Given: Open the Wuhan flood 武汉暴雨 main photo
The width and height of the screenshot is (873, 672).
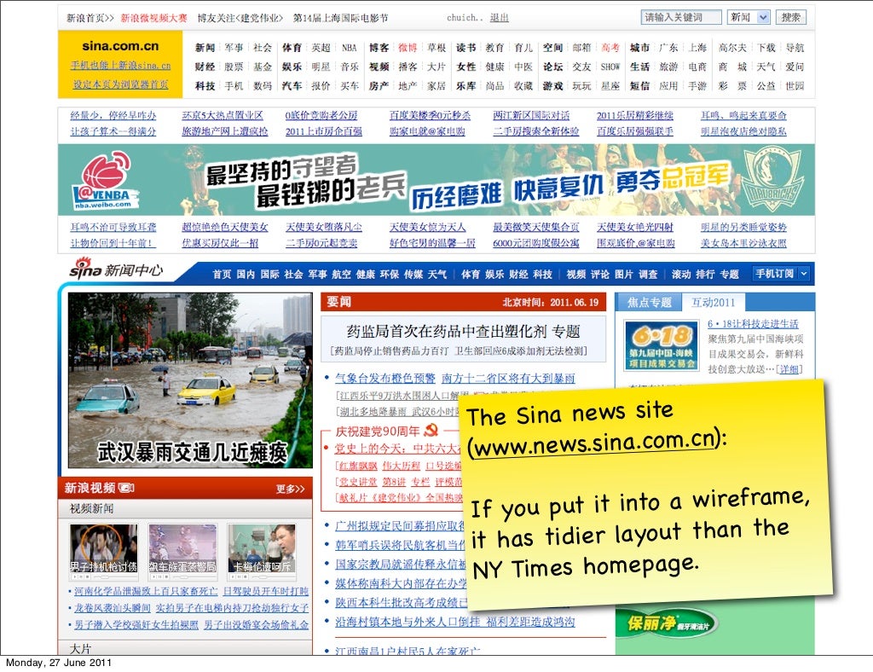Looking at the screenshot, I should pyautogui.click(x=190, y=380).
